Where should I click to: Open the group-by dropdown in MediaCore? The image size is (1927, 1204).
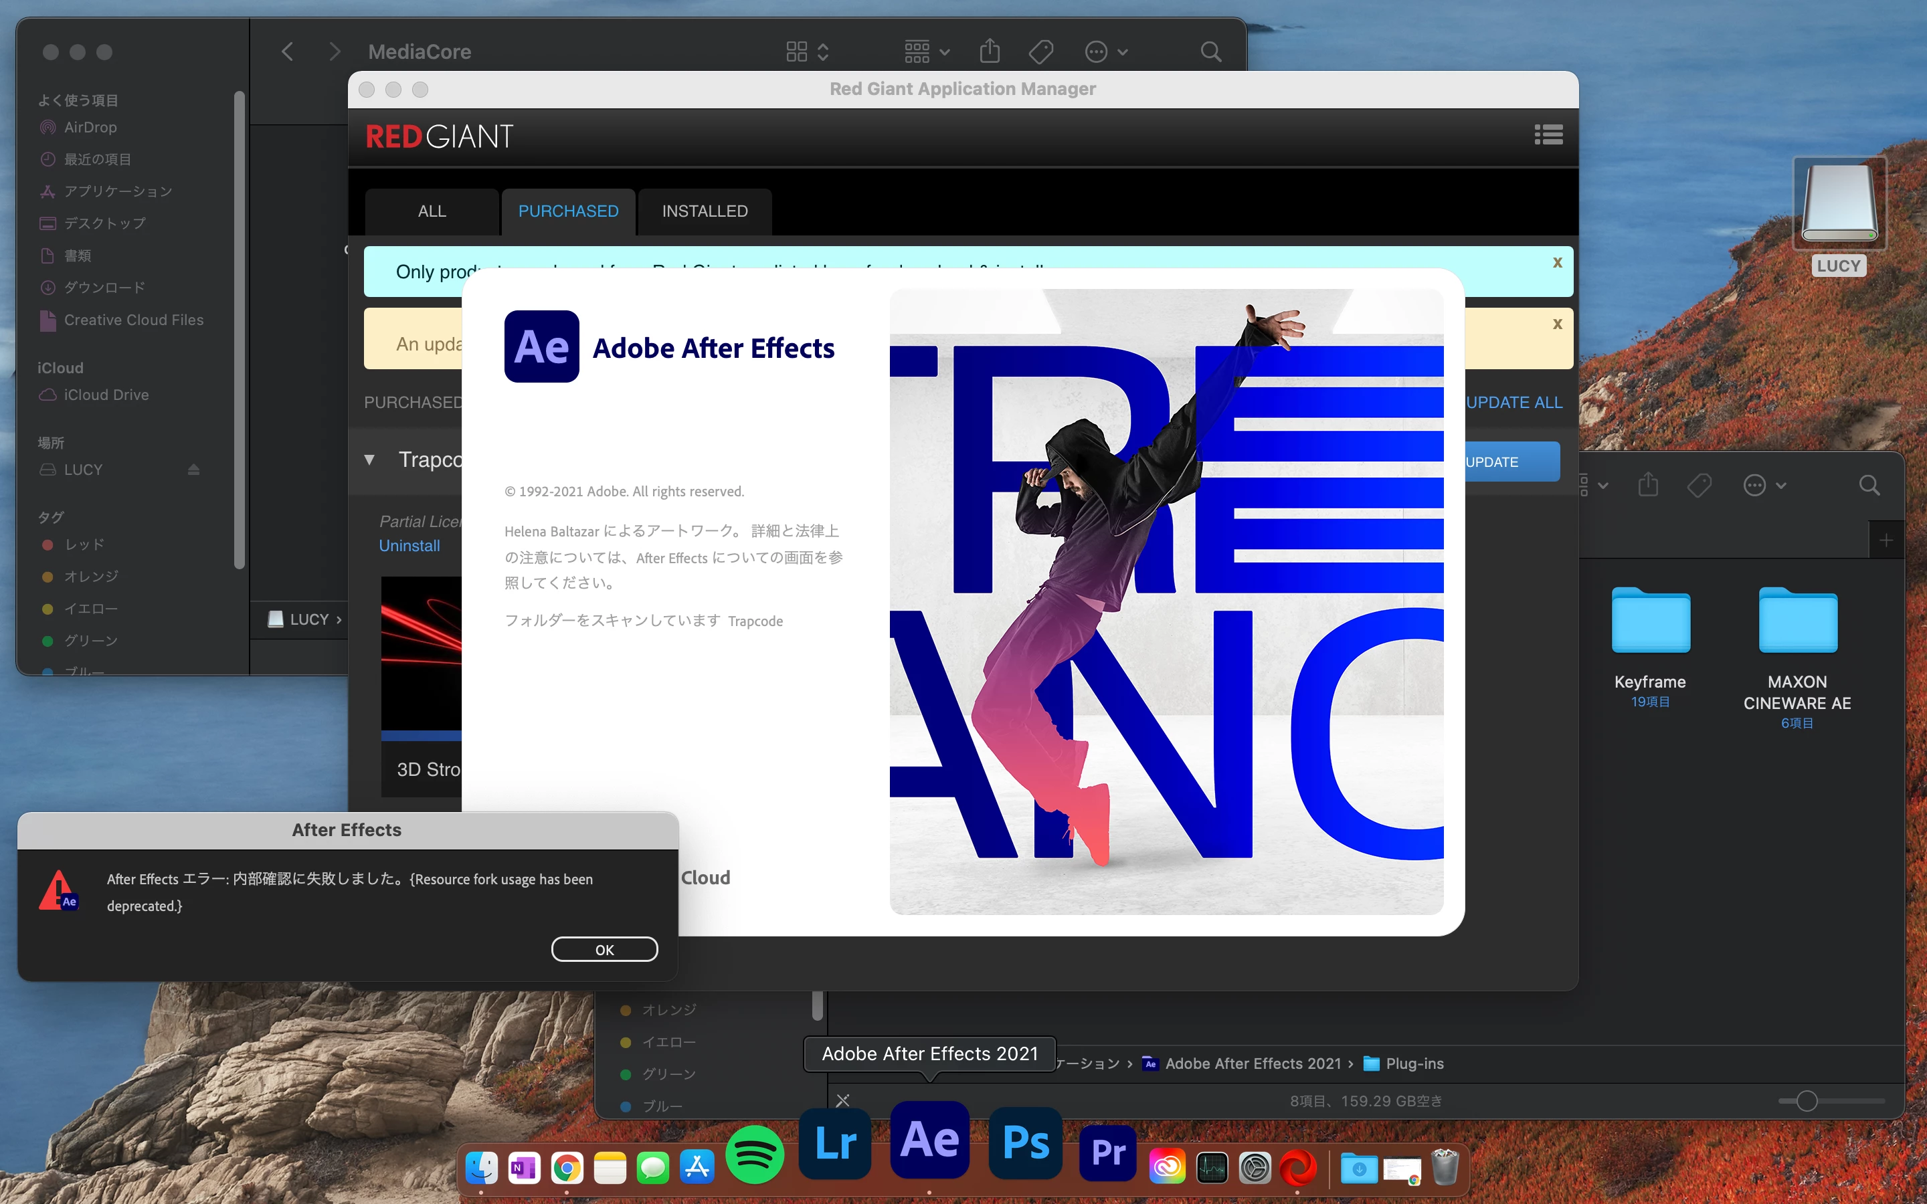927,52
